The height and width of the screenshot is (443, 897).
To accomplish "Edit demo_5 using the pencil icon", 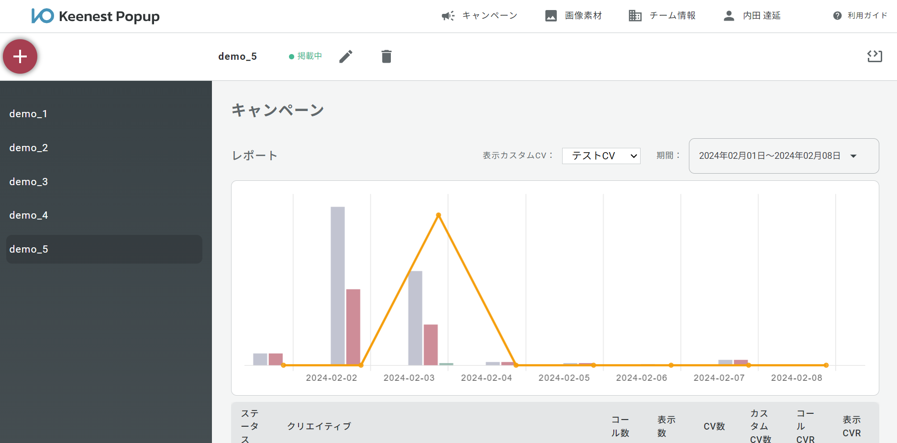I will 346,56.
